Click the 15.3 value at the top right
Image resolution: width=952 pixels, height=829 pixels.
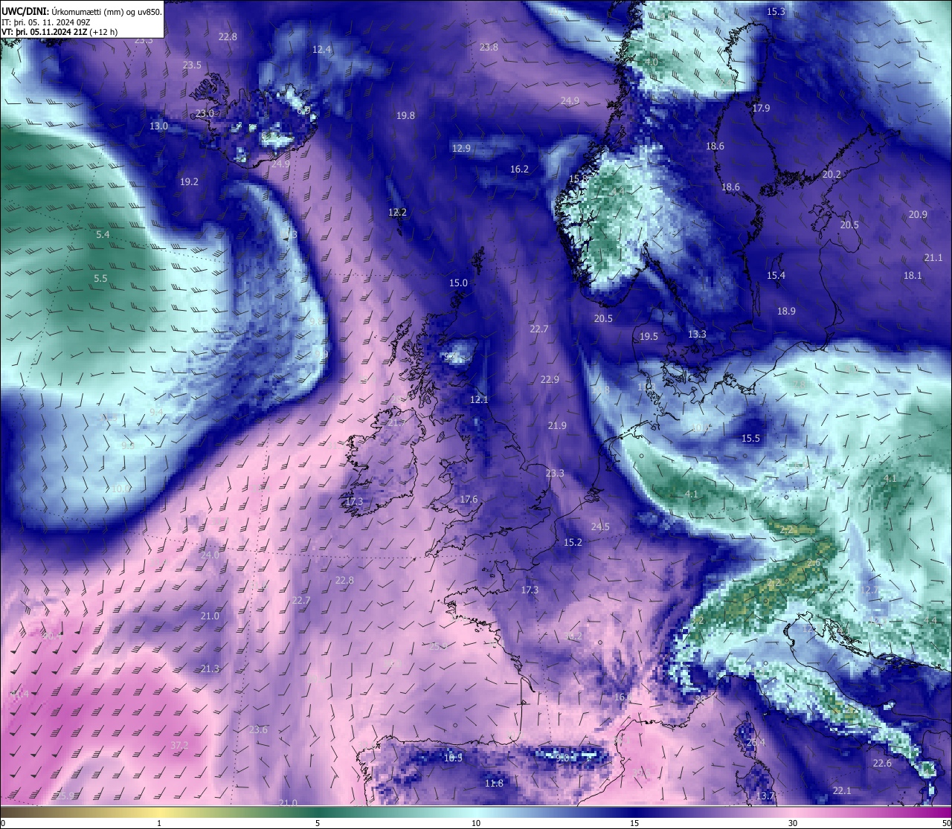776,12
